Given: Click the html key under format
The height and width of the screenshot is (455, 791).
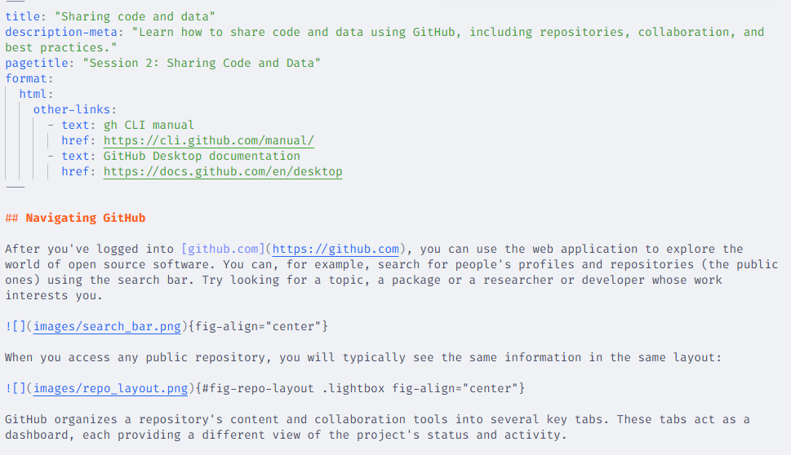Looking at the screenshot, I should [x=36, y=94].
